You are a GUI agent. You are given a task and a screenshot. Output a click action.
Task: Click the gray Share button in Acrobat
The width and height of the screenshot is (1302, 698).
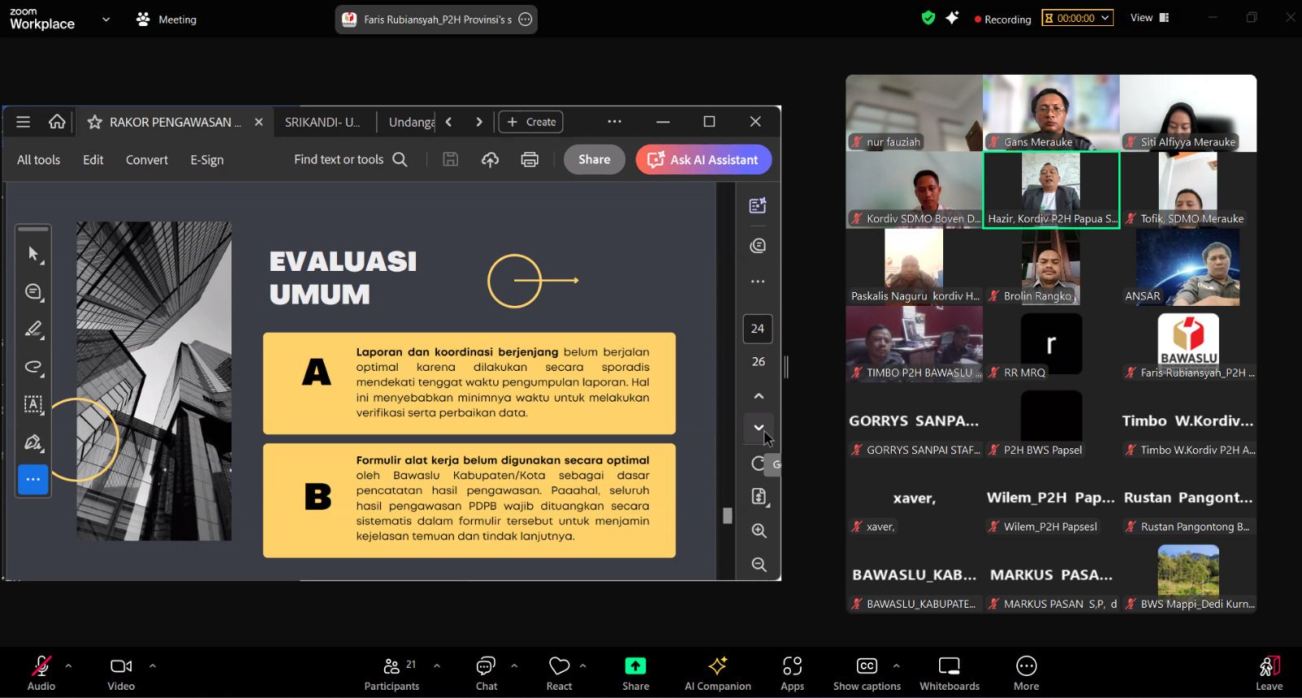coord(594,159)
